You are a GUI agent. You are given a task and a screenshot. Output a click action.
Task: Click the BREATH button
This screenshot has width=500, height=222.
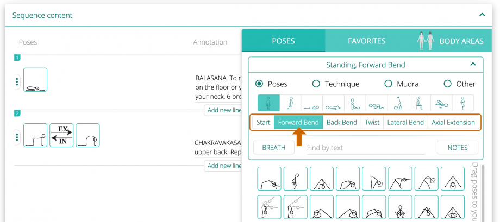tap(273, 148)
